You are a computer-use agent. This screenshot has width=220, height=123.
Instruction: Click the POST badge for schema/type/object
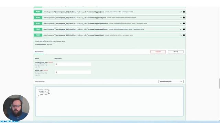38,18
